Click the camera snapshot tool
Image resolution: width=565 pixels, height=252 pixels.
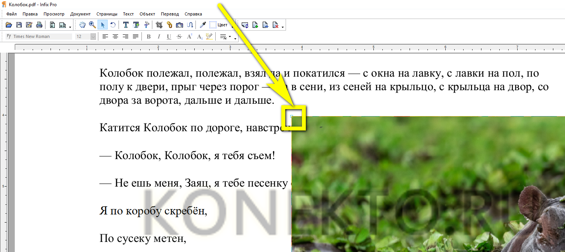coord(180,25)
